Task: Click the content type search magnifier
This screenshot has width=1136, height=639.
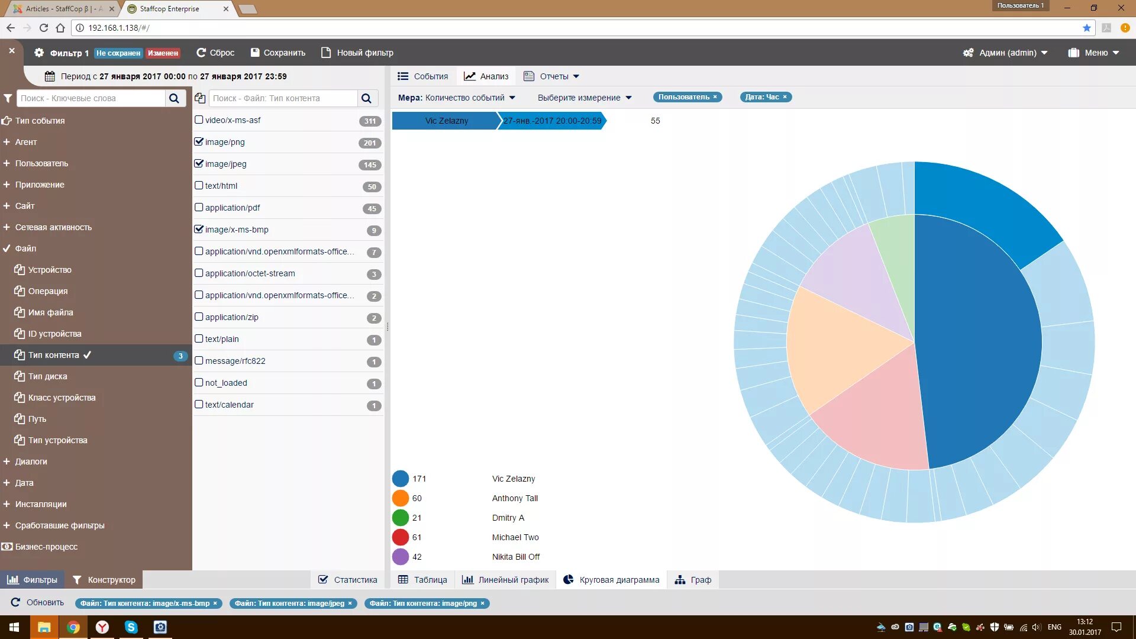Action: point(366,98)
